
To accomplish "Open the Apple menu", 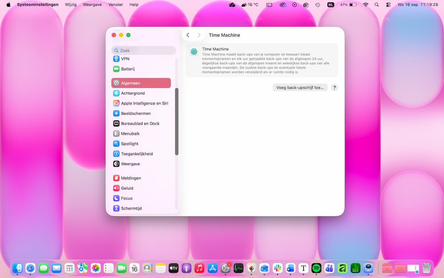I will click(9, 4).
